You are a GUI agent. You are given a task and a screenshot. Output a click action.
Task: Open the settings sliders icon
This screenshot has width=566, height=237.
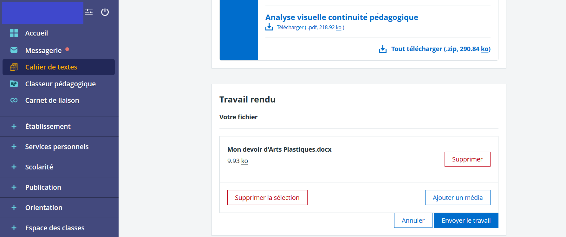click(89, 12)
